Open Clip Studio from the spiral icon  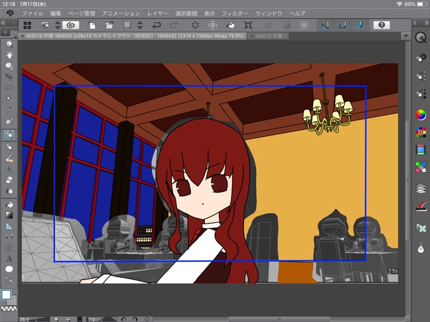pyautogui.click(x=71, y=25)
